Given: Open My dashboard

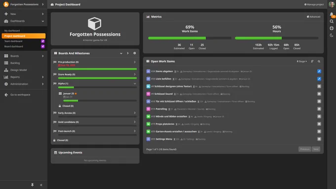Looking at the screenshot, I should click(12, 31).
